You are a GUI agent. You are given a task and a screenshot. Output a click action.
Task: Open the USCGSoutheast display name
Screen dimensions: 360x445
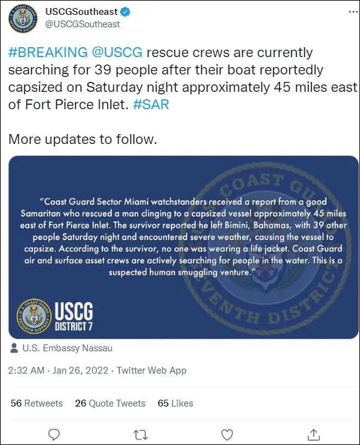click(81, 12)
